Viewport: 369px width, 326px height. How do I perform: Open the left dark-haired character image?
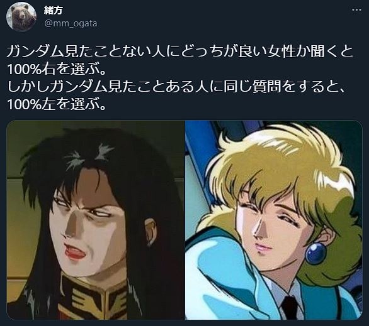click(96, 220)
